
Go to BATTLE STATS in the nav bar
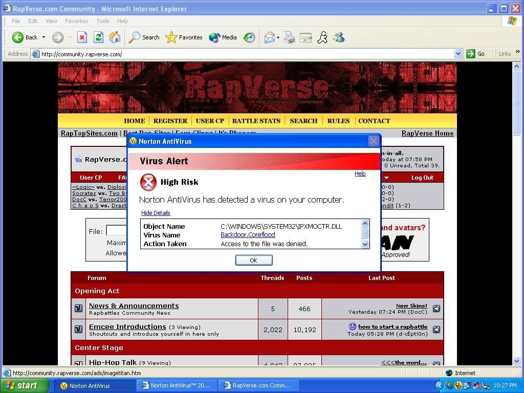pyautogui.click(x=256, y=121)
